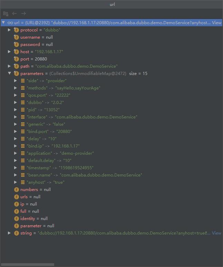
Task: Collapse the url root node
Action: point(3,22)
